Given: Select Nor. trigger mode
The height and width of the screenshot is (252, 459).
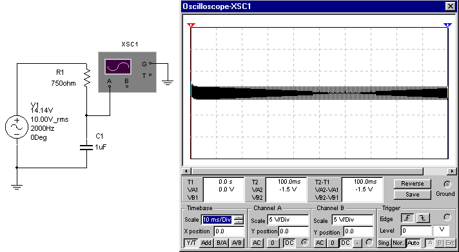Looking at the screenshot, I should tap(398, 242).
